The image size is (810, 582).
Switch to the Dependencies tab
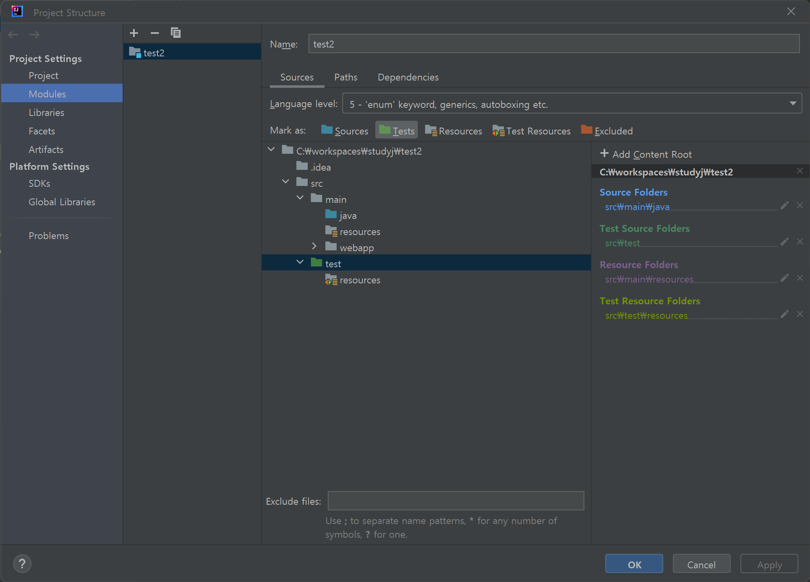pyautogui.click(x=408, y=77)
